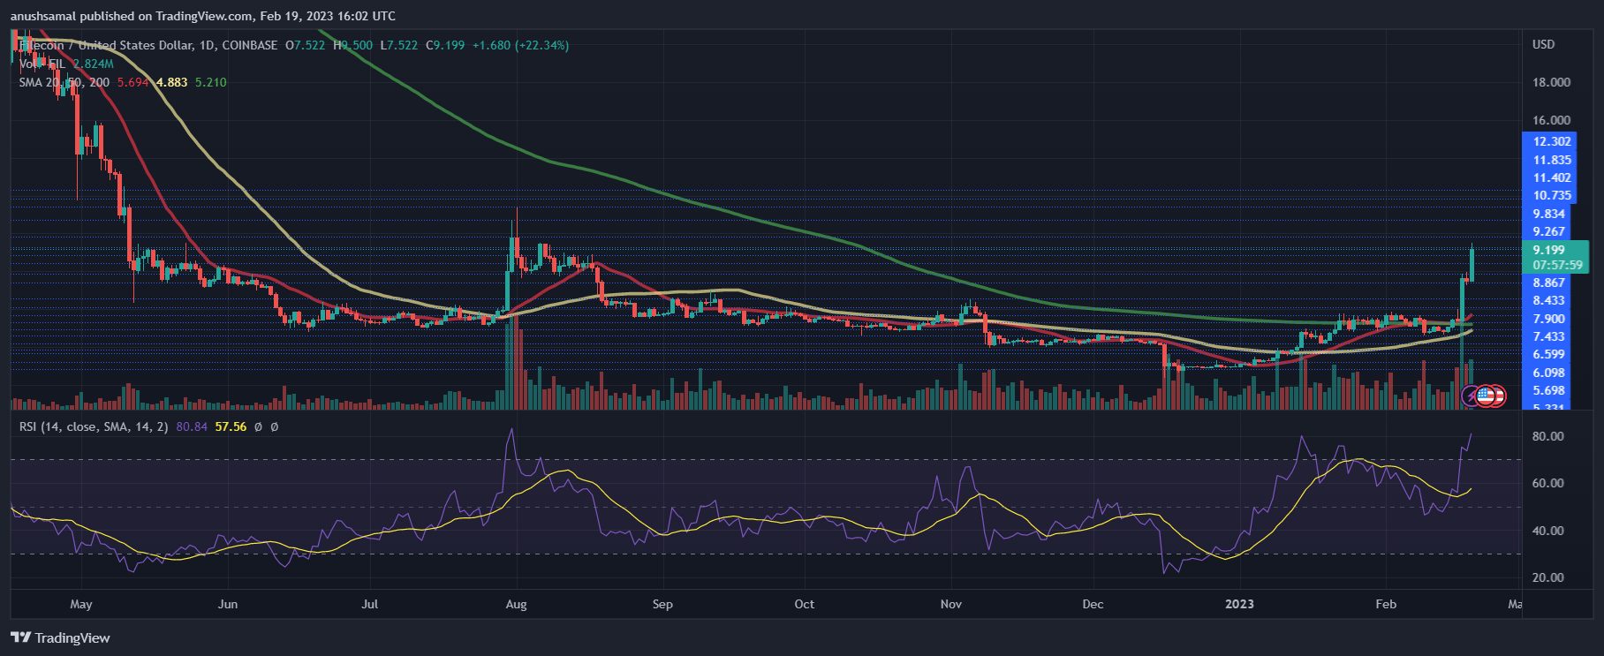
Task: Click the purple RSI value 80.84
Action: 192,426
